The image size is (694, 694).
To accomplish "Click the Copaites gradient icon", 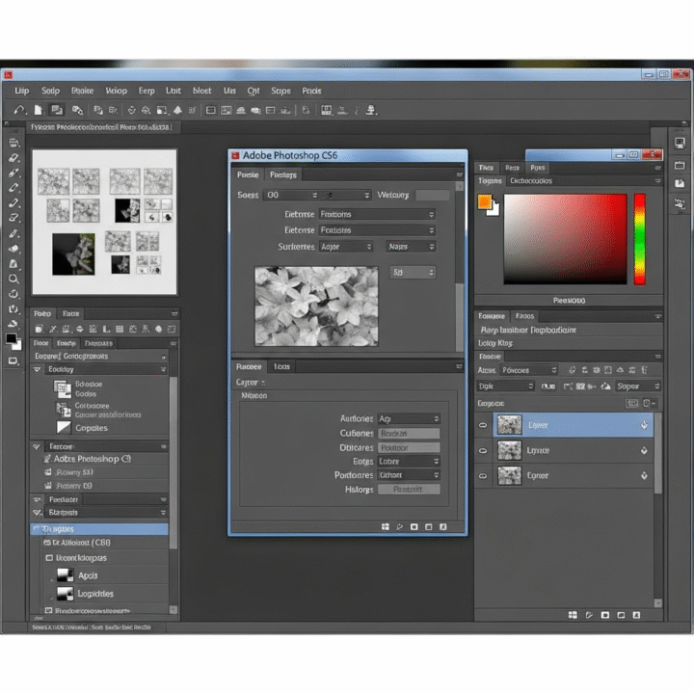I will click(64, 427).
